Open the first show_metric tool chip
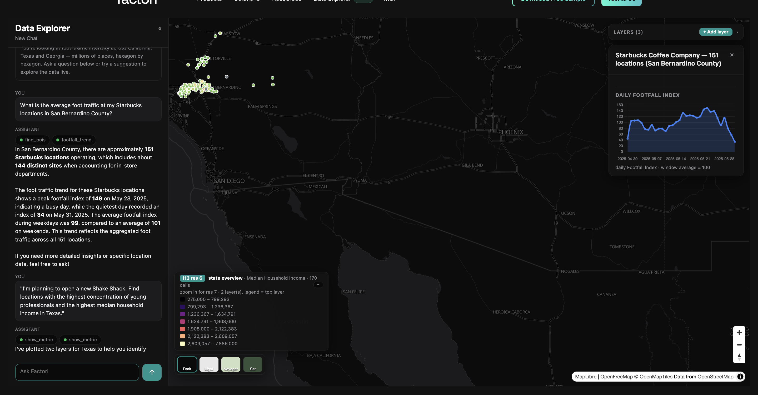The image size is (758, 395). [36, 340]
